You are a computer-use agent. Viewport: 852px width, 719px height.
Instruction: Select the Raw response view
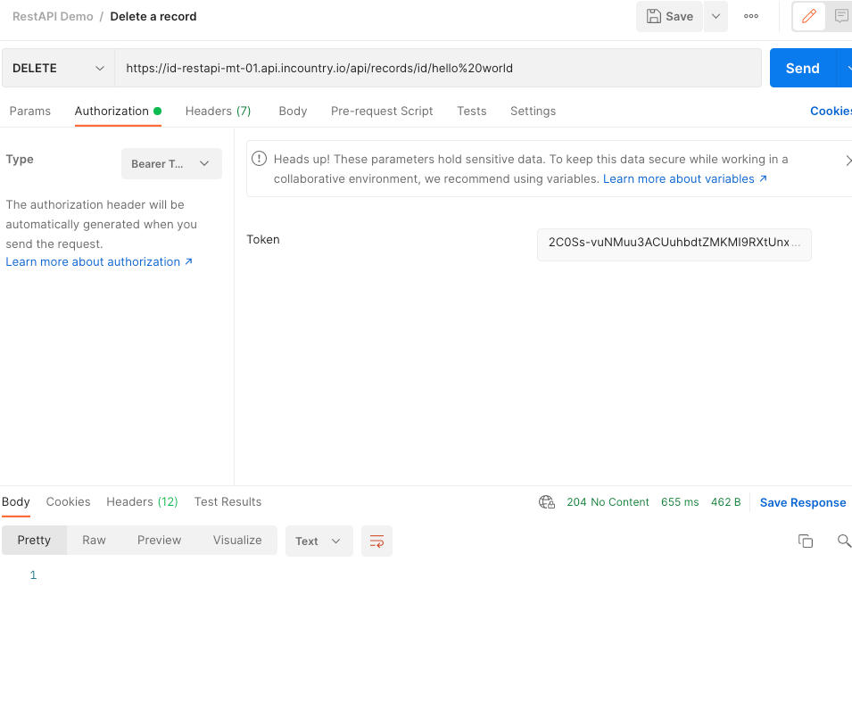pyautogui.click(x=94, y=540)
